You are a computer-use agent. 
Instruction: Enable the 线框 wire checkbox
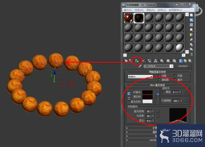coord(159,76)
